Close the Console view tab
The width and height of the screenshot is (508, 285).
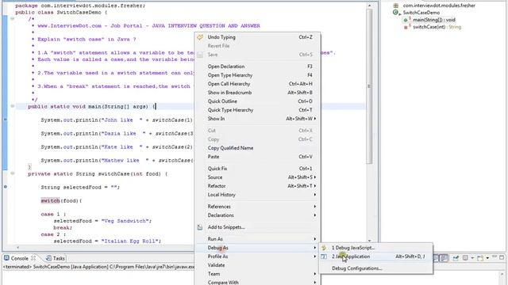tap(33, 258)
